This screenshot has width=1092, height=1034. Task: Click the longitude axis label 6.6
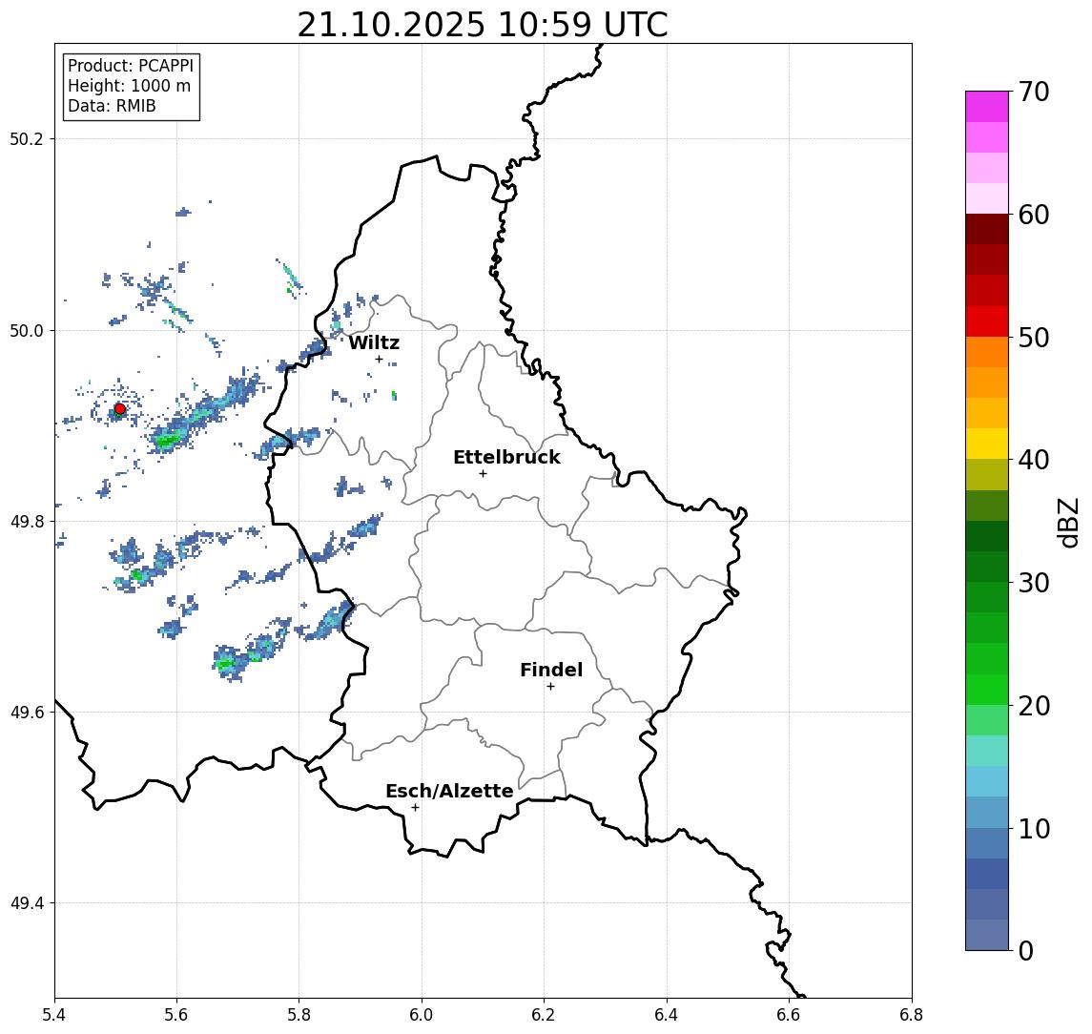click(789, 1015)
